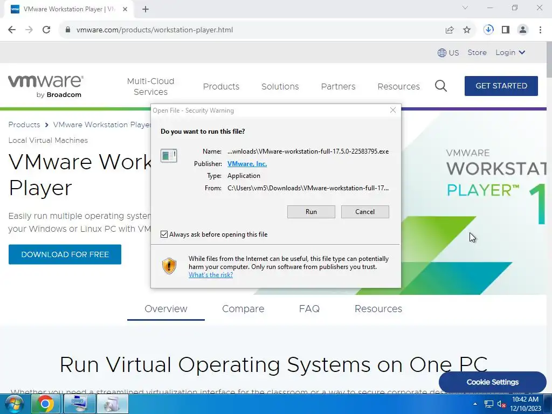Open the Partners navigation menu

click(339, 86)
